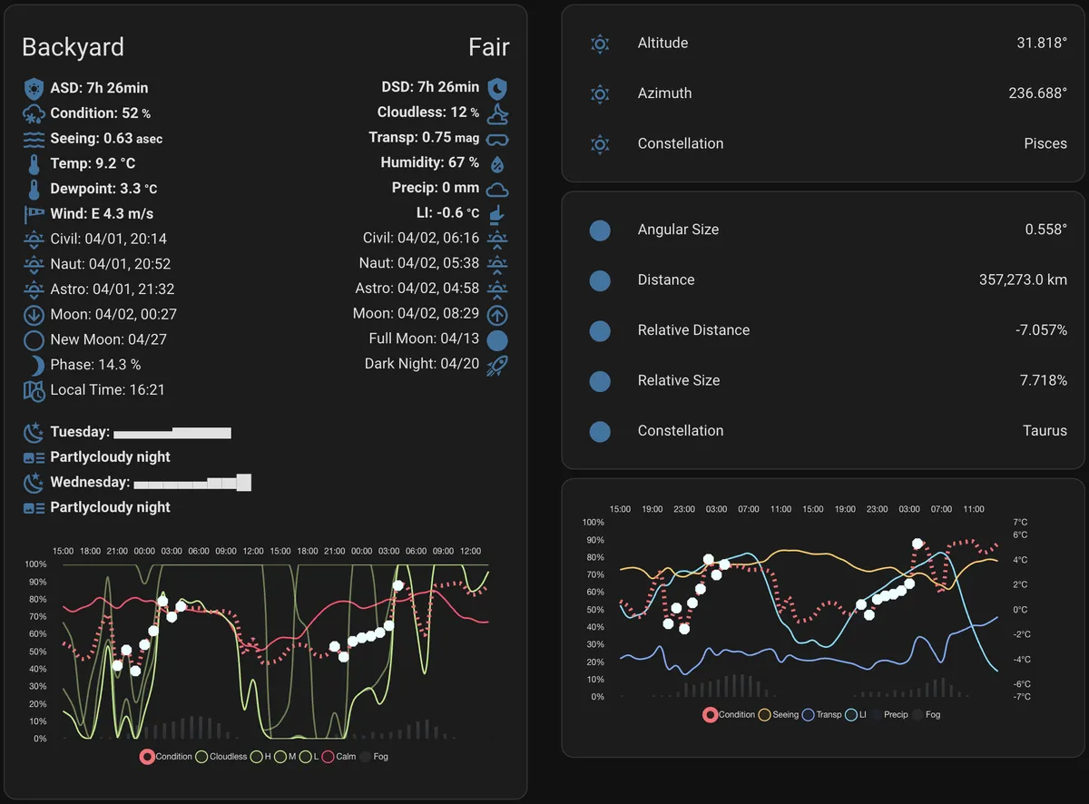Click the Backyard card title
Viewport: 1089px width, 804px height.
[73, 47]
